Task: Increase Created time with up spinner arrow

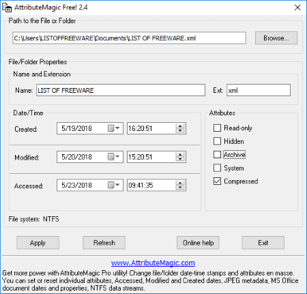Action: (x=180, y=126)
